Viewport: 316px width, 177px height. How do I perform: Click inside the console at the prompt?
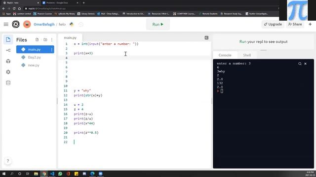click(x=222, y=91)
